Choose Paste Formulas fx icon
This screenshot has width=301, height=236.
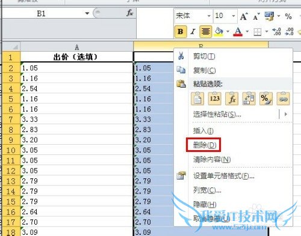pyautogui.click(x=232, y=98)
